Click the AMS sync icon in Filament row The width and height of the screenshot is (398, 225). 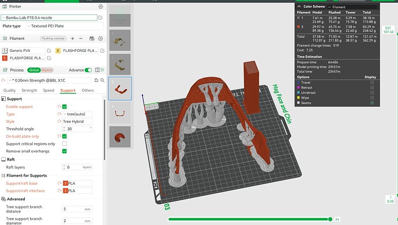[92, 38]
